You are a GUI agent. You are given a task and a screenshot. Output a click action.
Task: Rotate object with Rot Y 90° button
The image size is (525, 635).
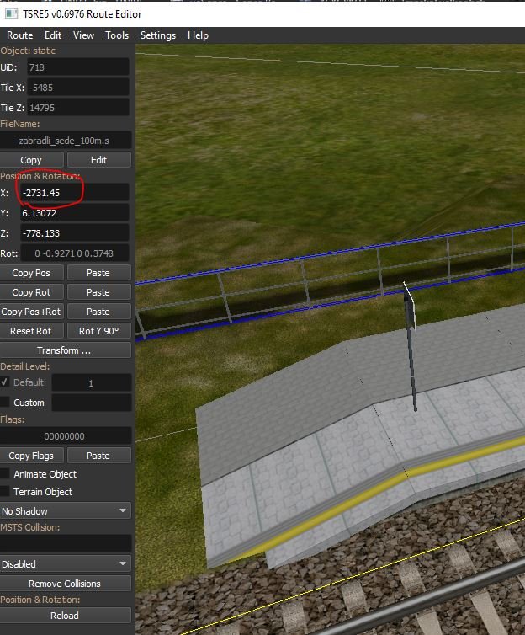[x=98, y=331]
